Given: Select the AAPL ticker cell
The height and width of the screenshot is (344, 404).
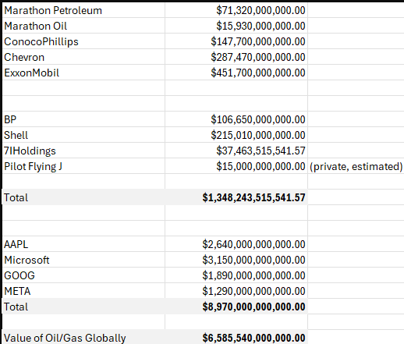Looking at the screenshot, I should pyautogui.click(x=83, y=244).
